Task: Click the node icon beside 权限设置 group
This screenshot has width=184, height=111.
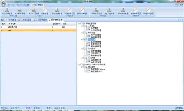Action: pos(86,33)
